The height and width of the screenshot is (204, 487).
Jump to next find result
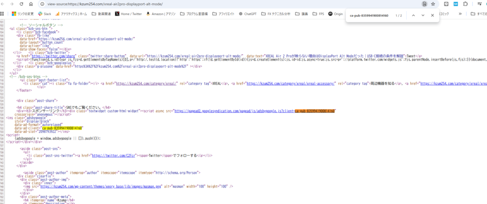422,15
